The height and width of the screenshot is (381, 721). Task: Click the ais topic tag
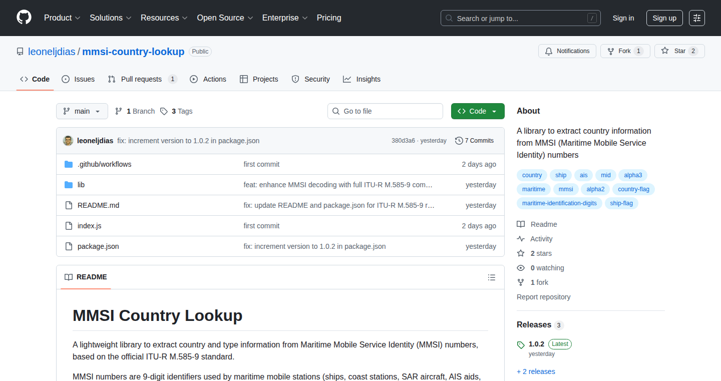pos(584,175)
